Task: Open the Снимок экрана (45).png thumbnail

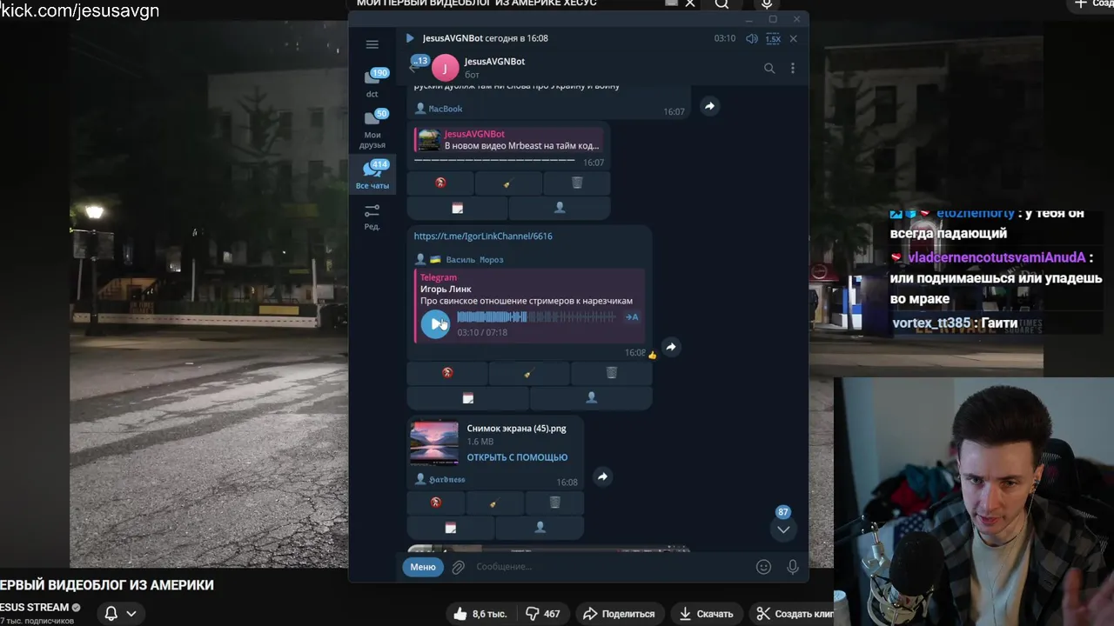Action: 434,443
